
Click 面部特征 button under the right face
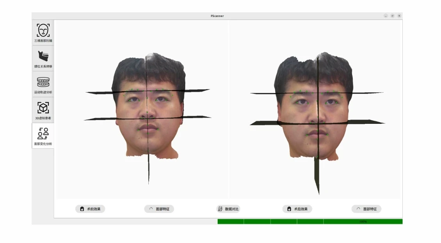pos(366,209)
